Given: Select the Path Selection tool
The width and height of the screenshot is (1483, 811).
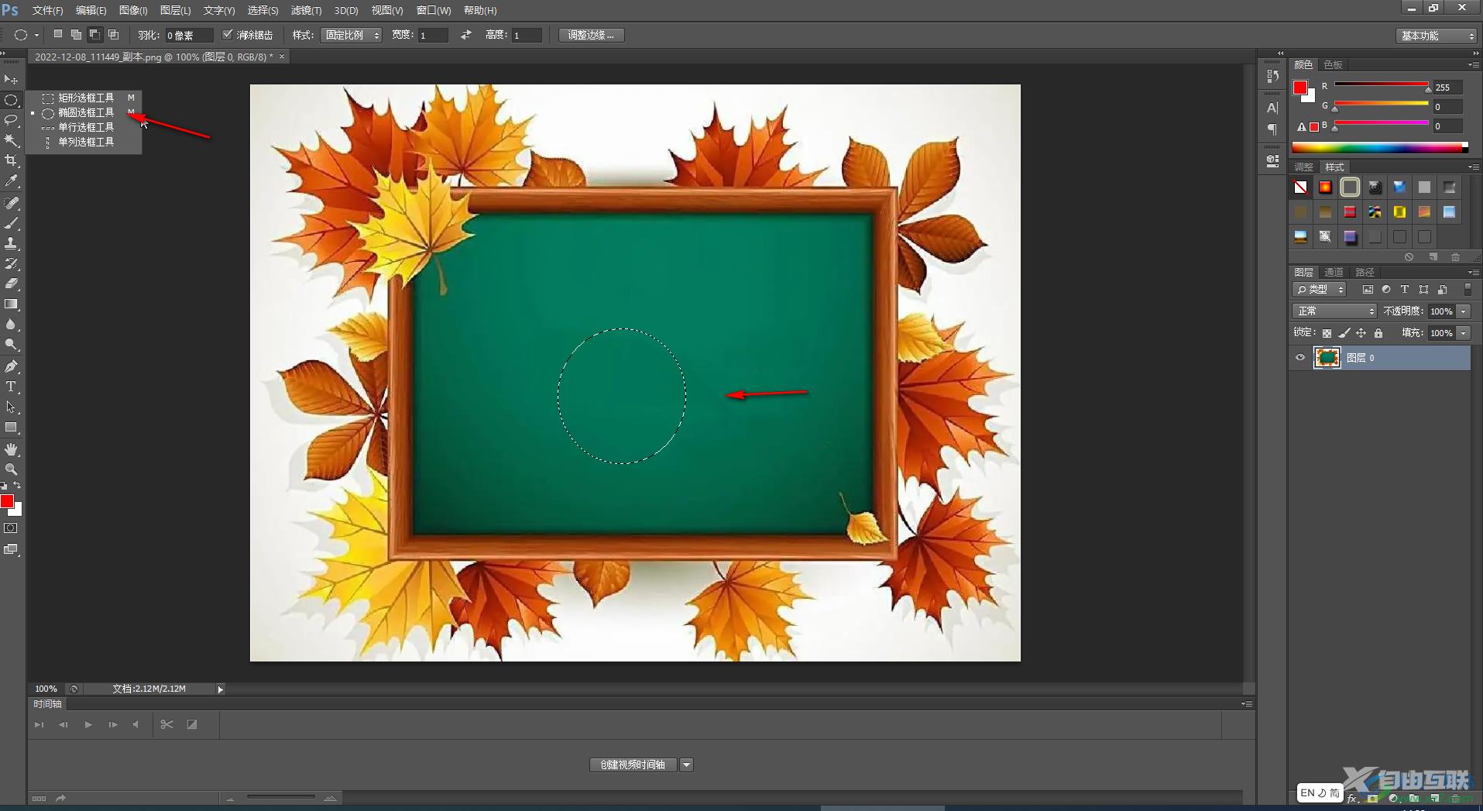Looking at the screenshot, I should click(11, 407).
